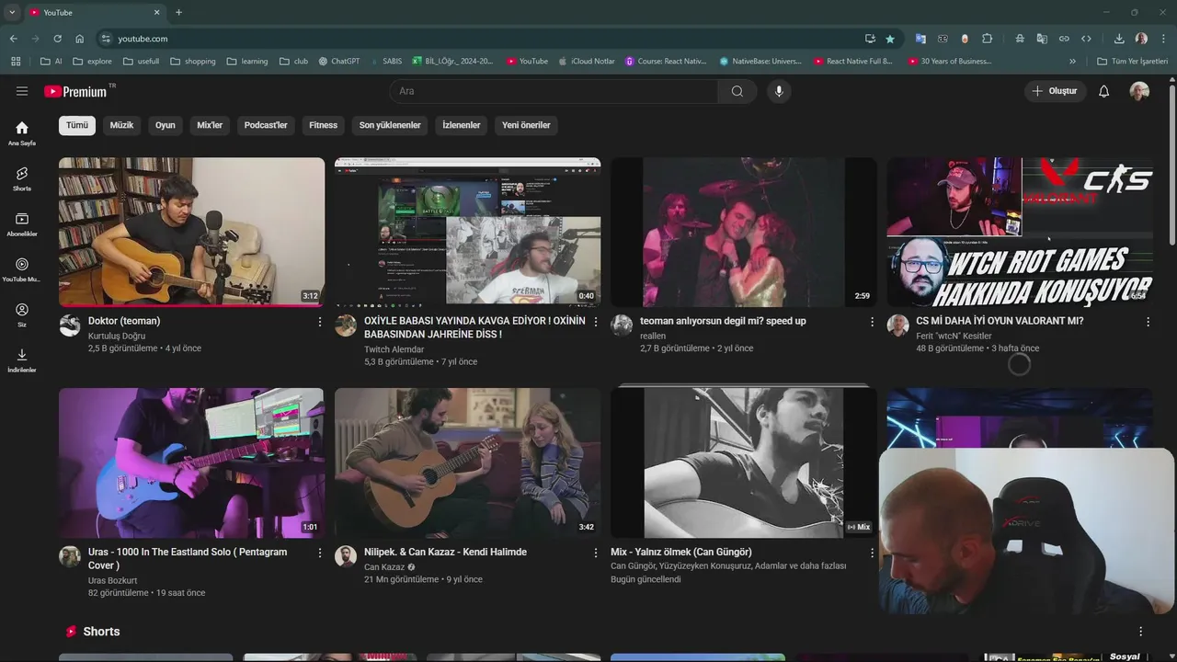
Task: Open options for Nilipek & Can Kazaz video
Action: [596, 553]
